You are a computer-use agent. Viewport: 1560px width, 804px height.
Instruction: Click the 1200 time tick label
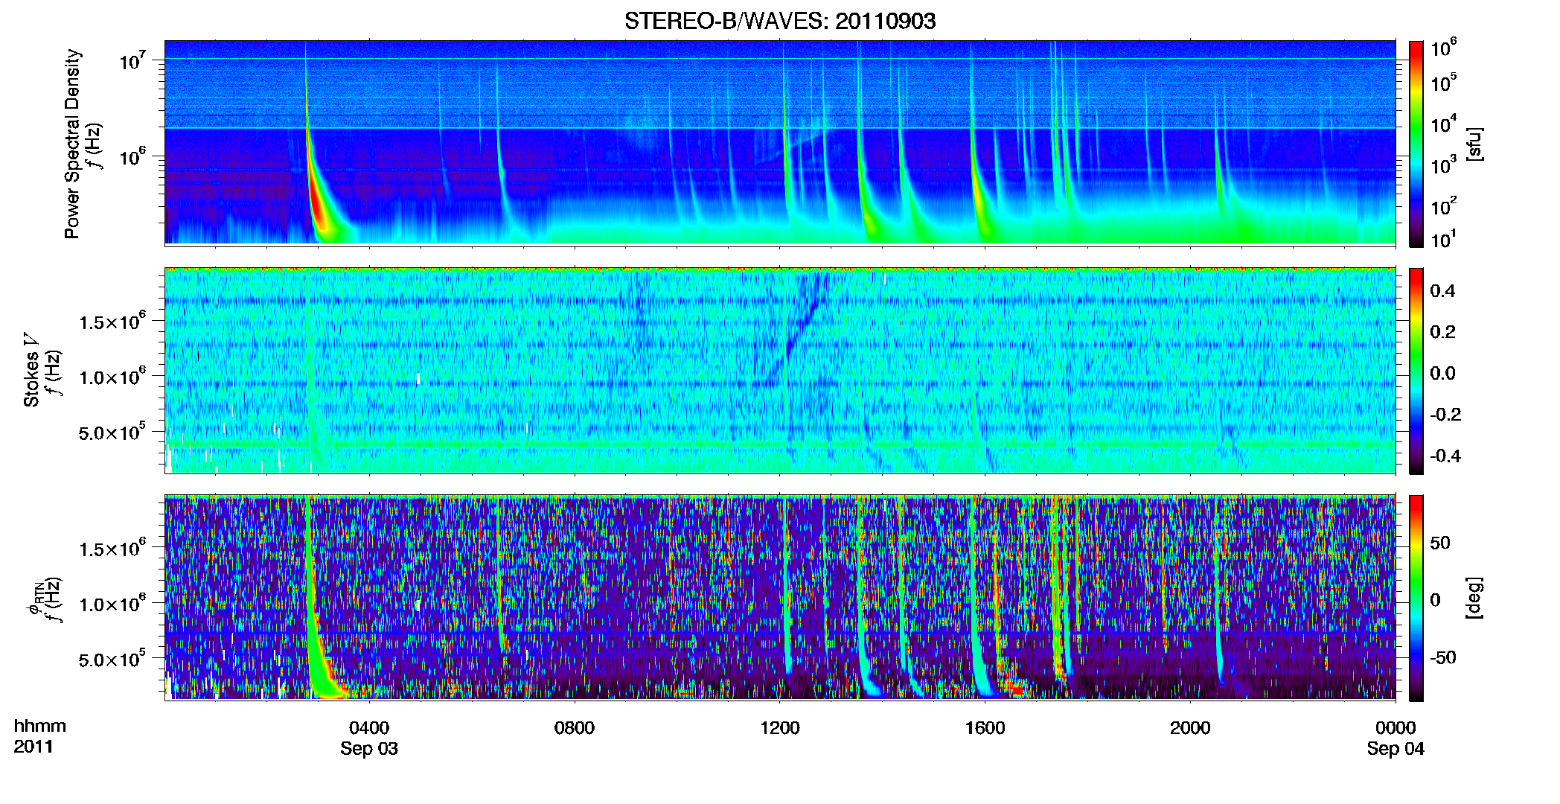click(780, 728)
